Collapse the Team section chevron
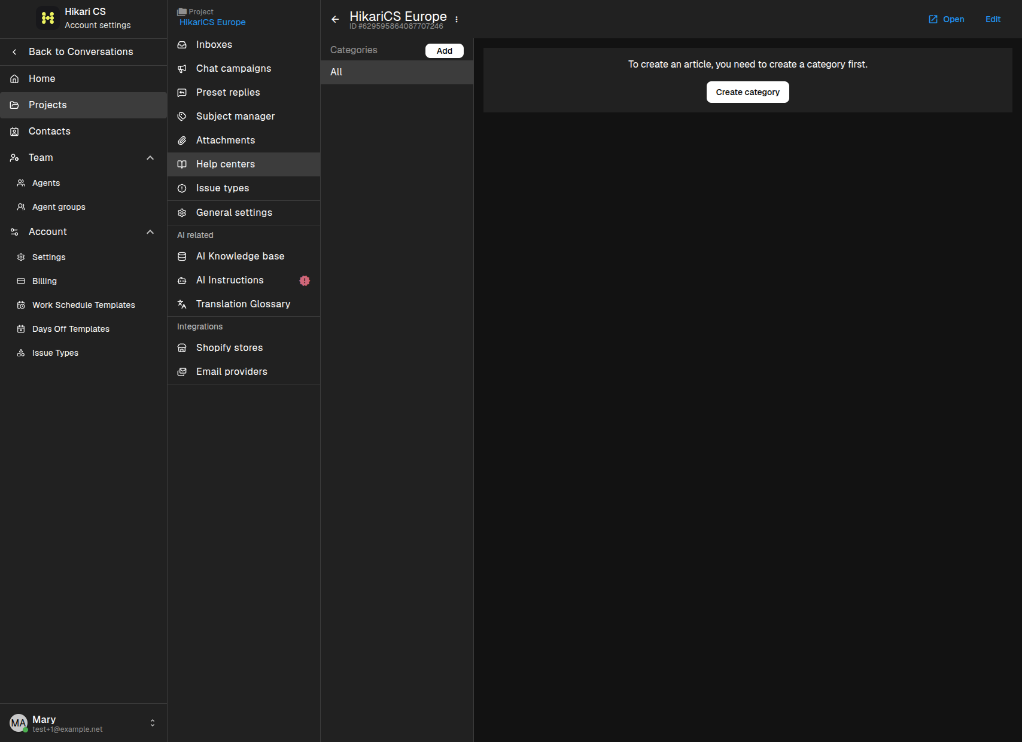 [x=150, y=158]
